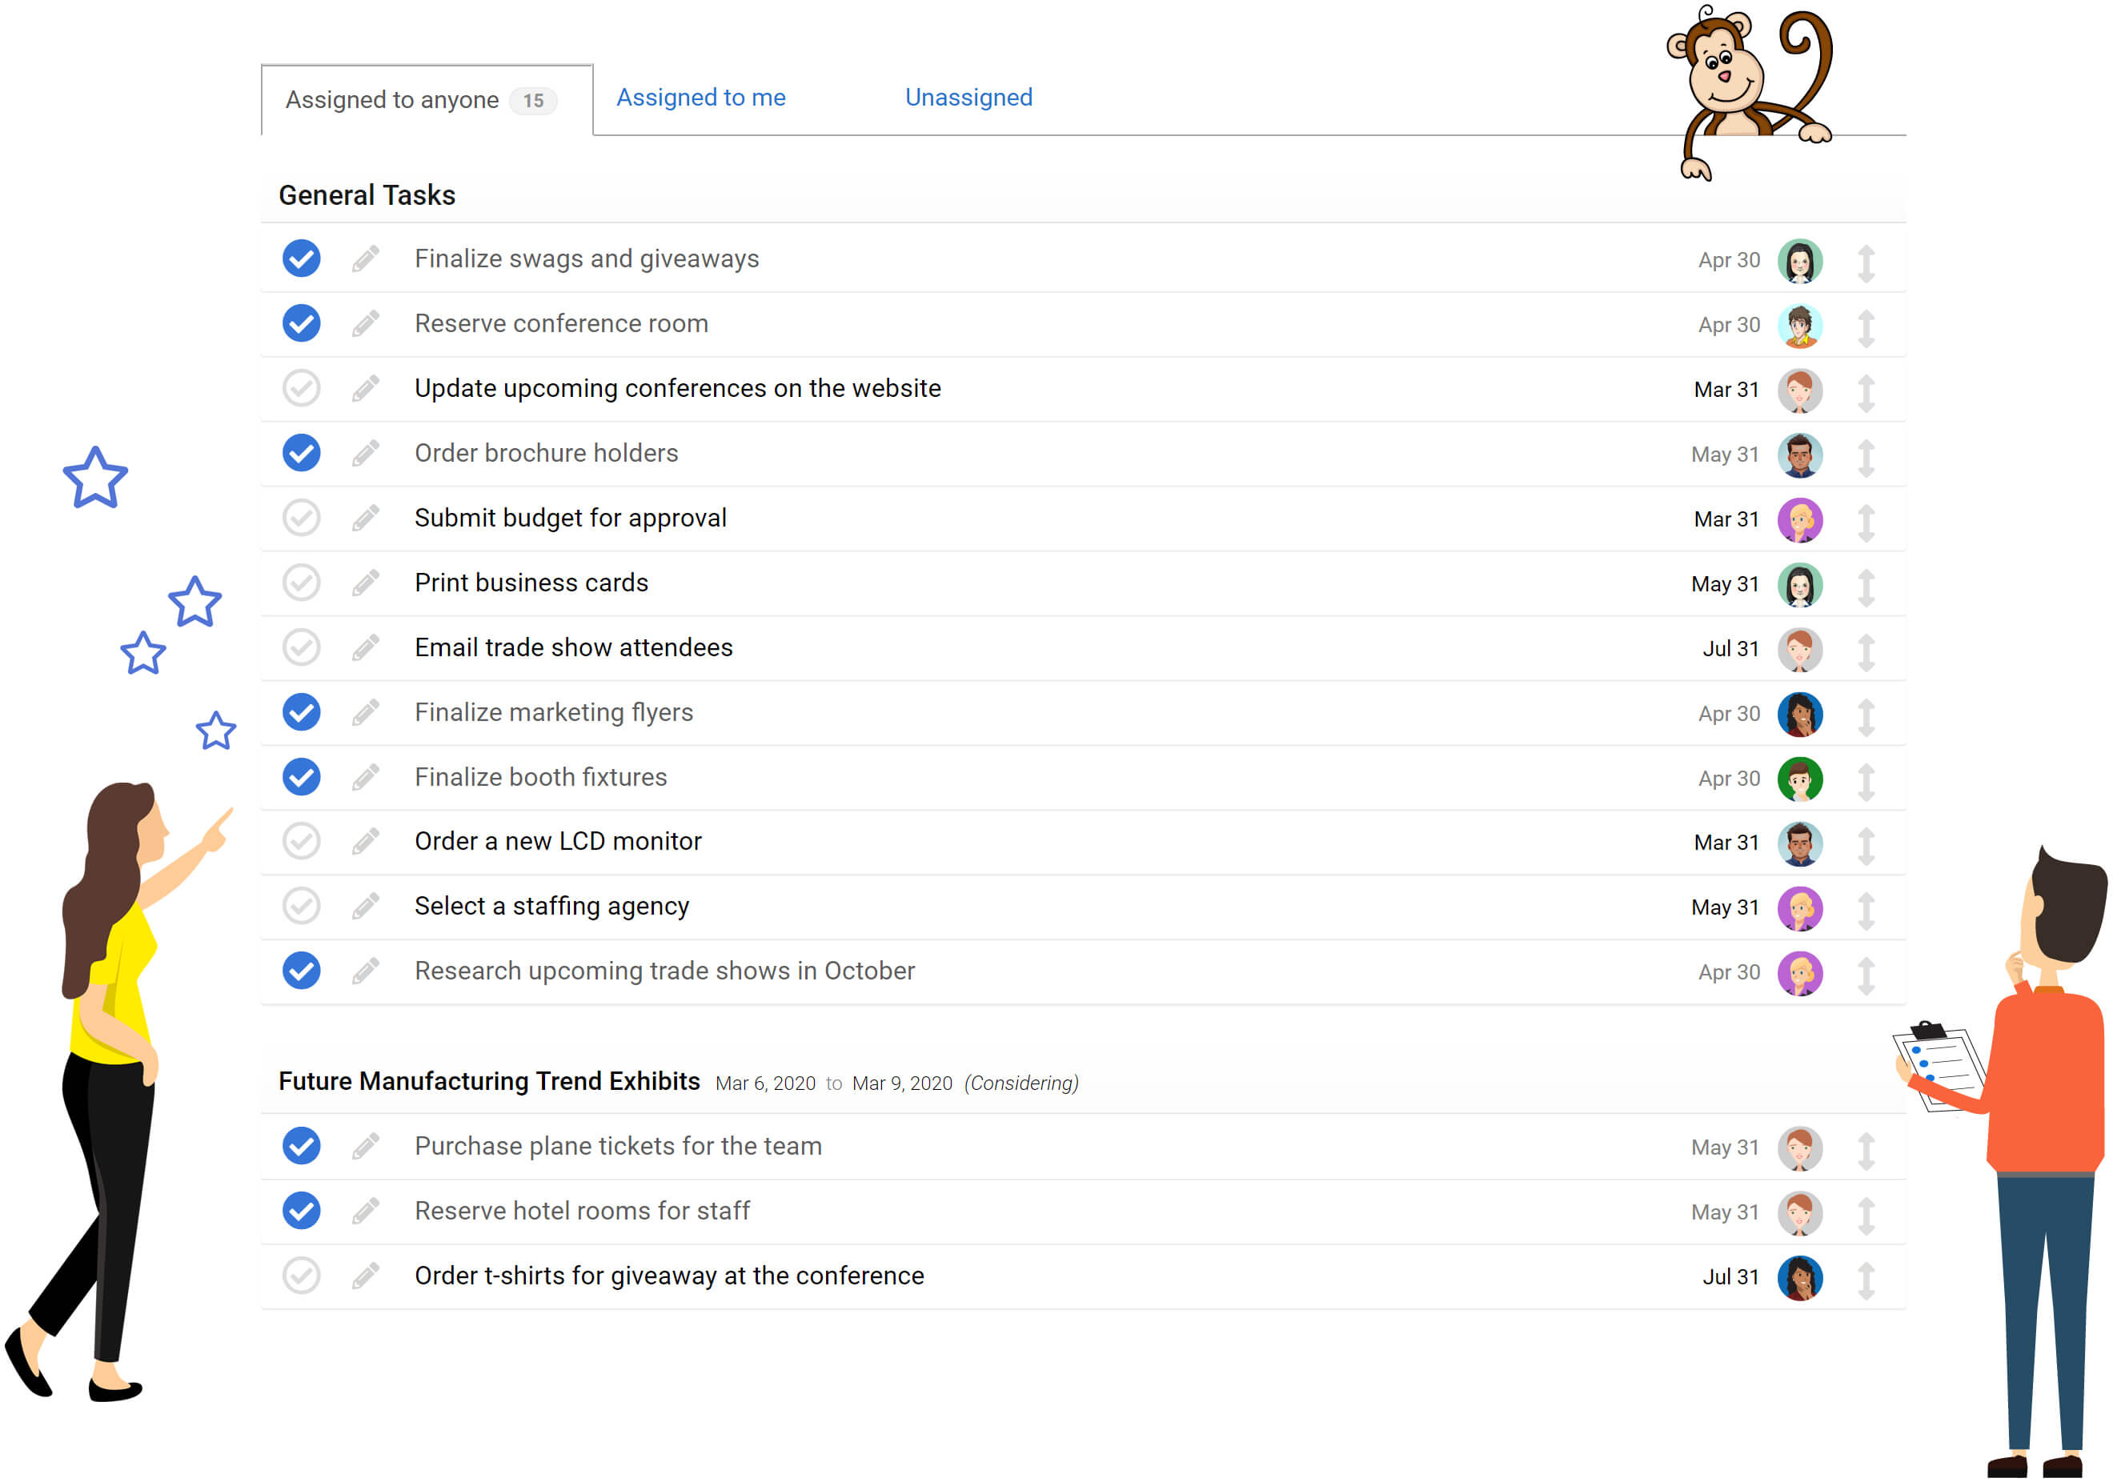Image resolution: width=2113 pixels, height=1482 pixels.
Task: Click the 'Order a new LCD monitor' task name
Action: pos(558,841)
